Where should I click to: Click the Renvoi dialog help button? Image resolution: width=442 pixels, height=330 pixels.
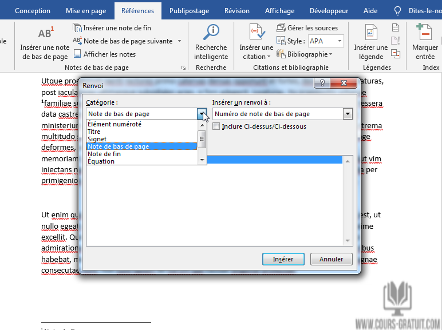pos(323,84)
